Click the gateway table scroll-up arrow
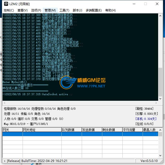The image size is (165, 165). pyautogui.click(x=160, y=130)
